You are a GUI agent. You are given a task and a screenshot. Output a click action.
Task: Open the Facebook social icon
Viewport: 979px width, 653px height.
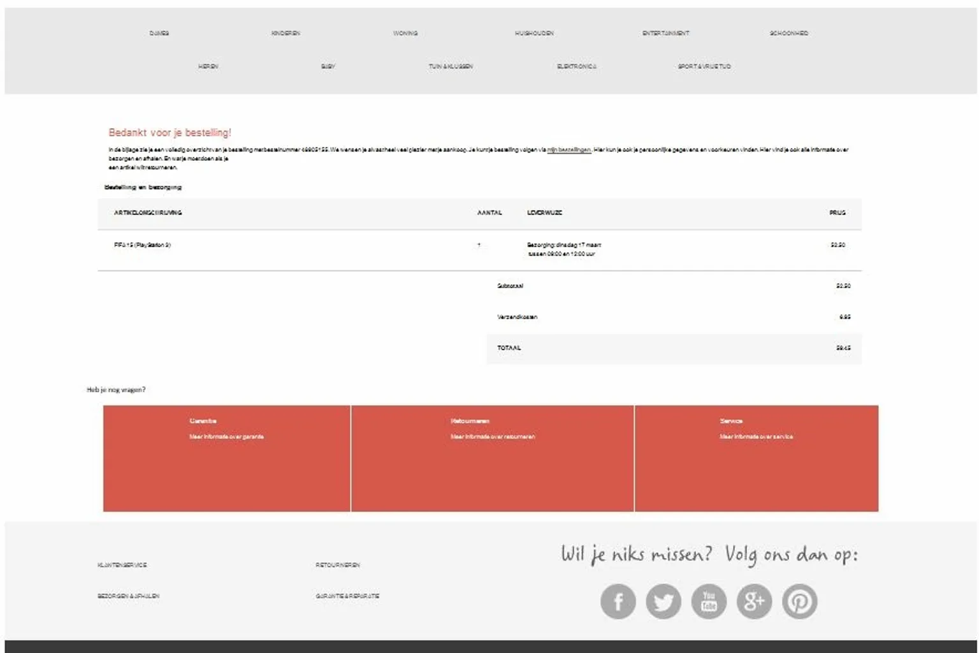[618, 601]
